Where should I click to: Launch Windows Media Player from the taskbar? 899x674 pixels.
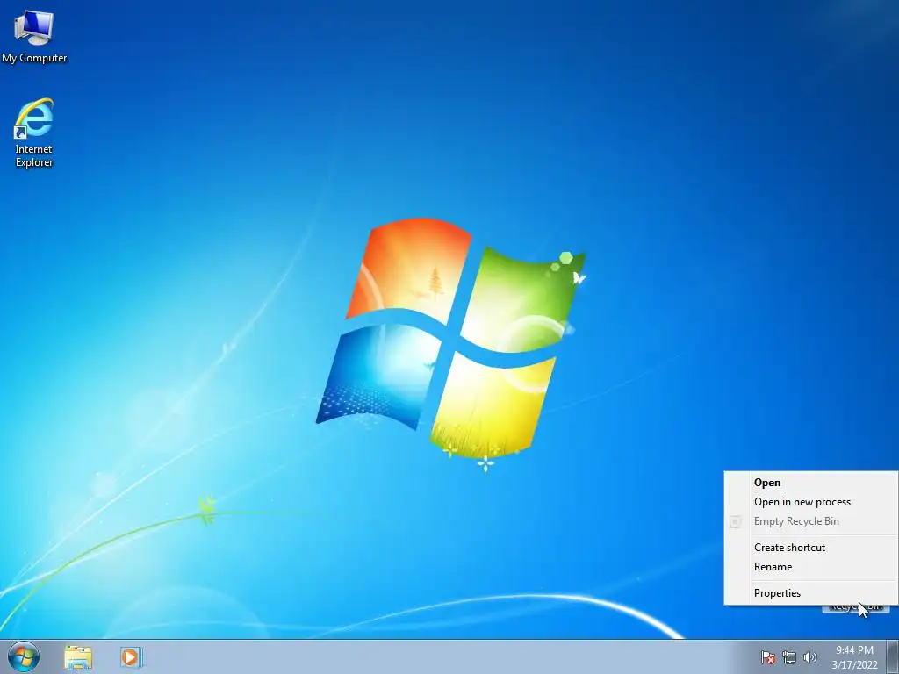coord(132,657)
